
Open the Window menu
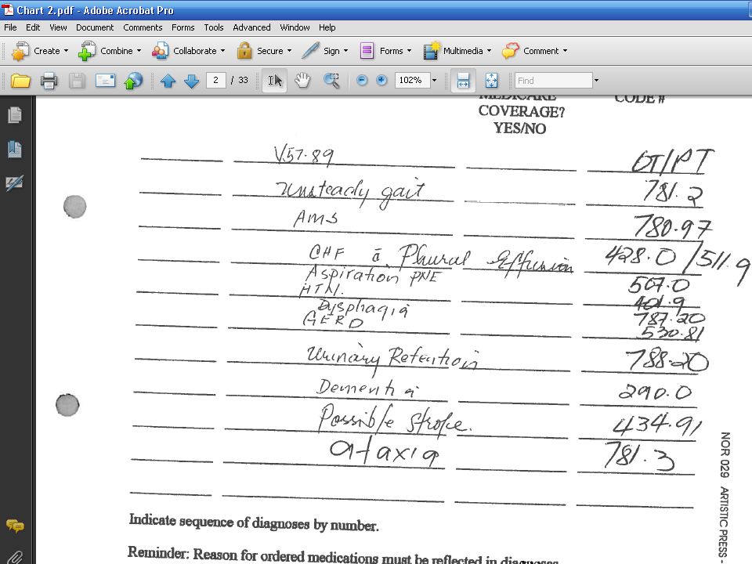pos(295,27)
